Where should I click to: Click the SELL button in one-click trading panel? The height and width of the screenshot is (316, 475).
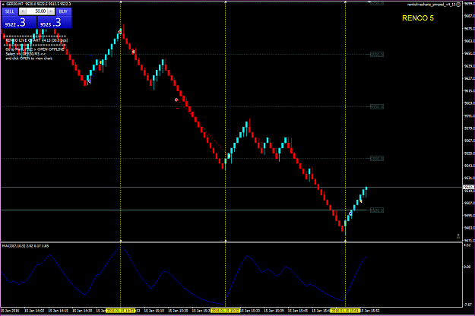pyautogui.click(x=10, y=11)
